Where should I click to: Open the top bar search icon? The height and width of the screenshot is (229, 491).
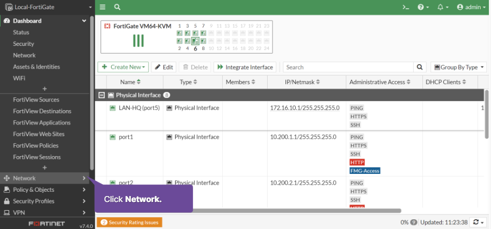[x=117, y=7]
